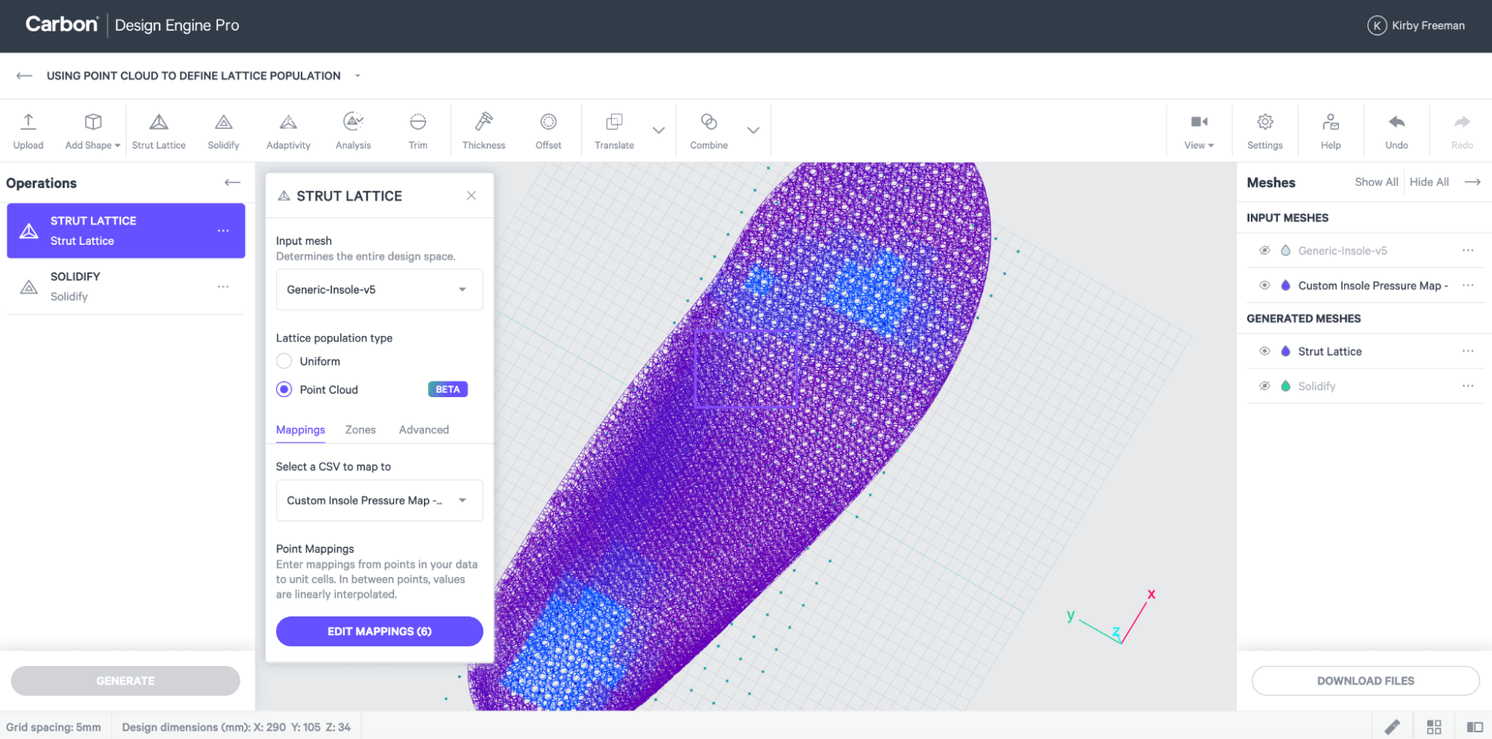Switch to the Advanced tab
The image size is (1492, 739).
[424, 430]
